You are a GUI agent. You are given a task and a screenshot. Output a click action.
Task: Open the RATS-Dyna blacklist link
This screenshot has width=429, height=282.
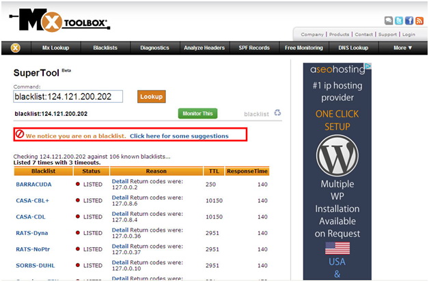pyautogui.click(x=31, y=233)
